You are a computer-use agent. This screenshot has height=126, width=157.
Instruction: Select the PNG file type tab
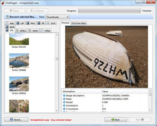click(x=31, y=23)
